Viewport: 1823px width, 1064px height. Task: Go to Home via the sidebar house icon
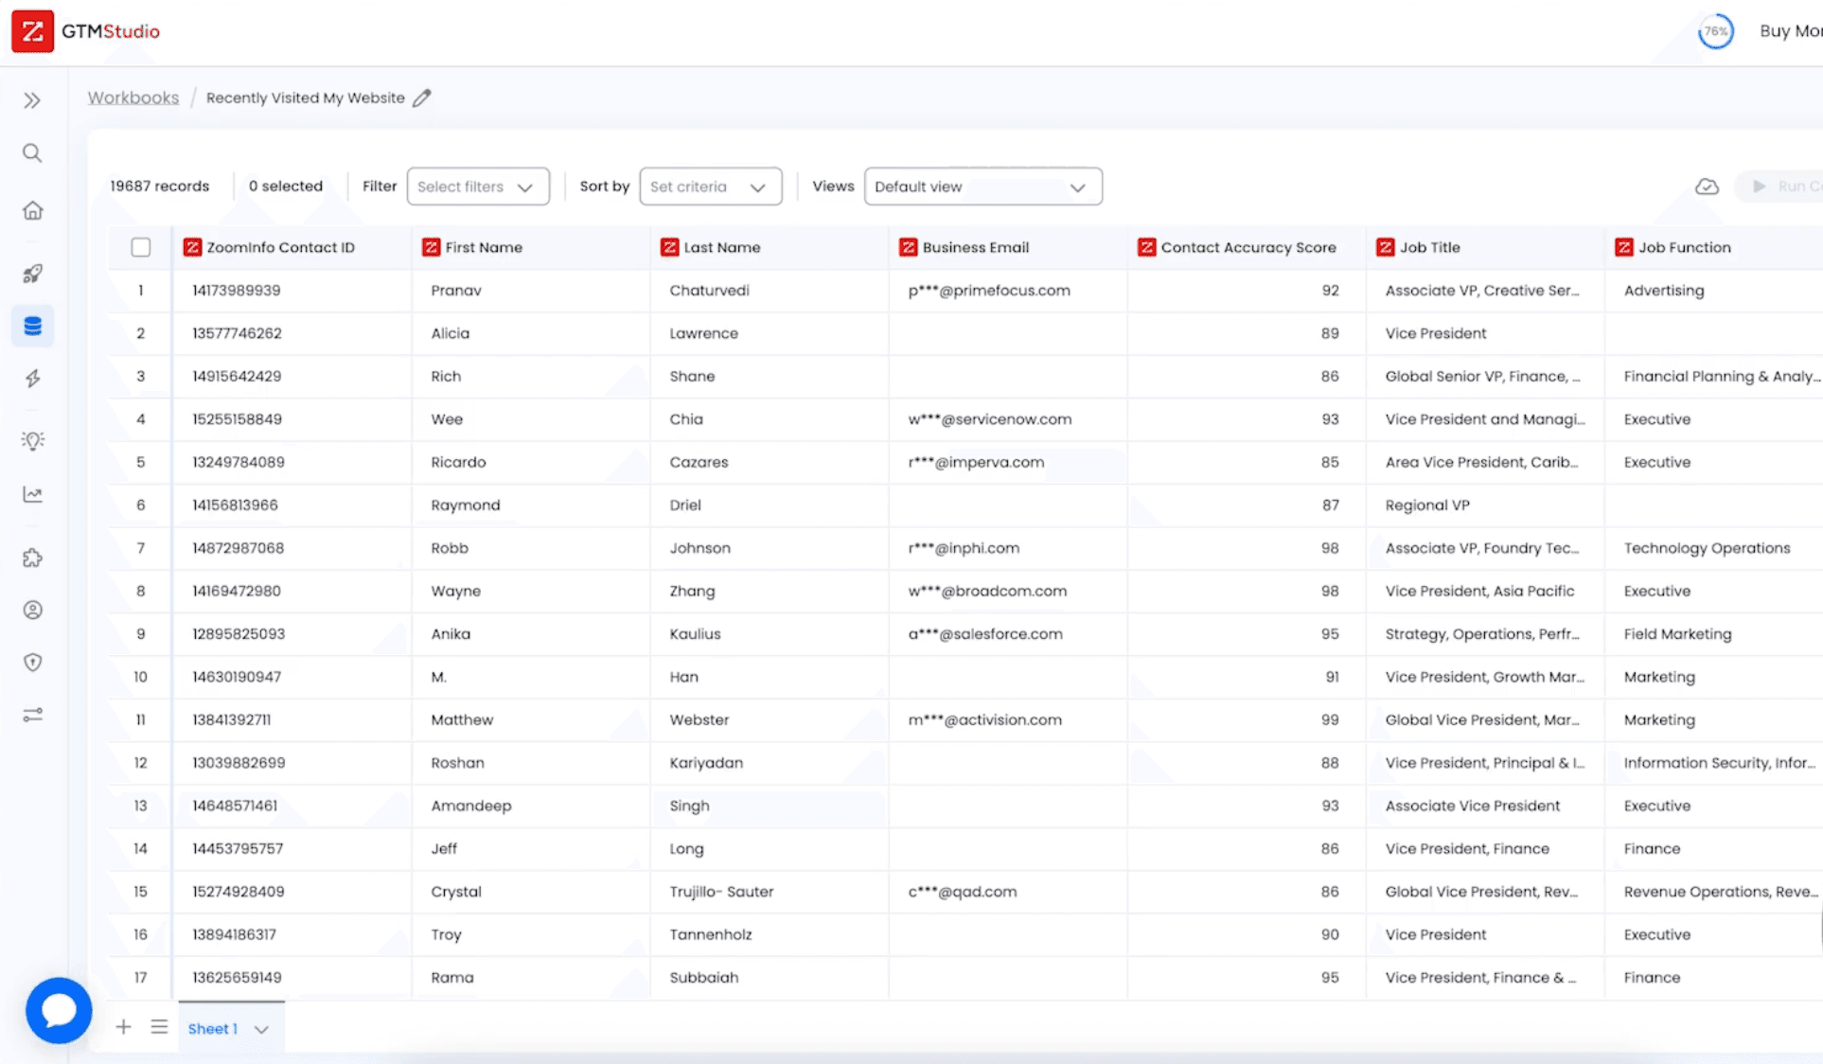32,210
